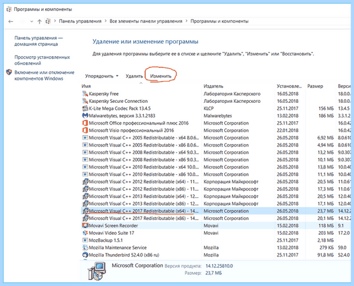This screenshot has width=354, height=286.
Task: Click the K-Lite Mega Codec Pack icon
Action: pos(85,108)
